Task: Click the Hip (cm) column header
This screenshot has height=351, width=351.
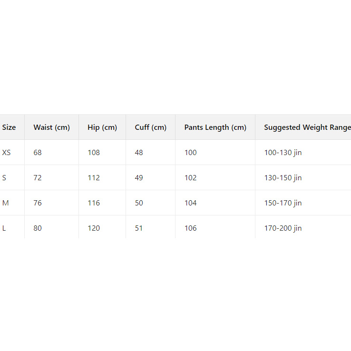Action: click(x=102, y=127)
